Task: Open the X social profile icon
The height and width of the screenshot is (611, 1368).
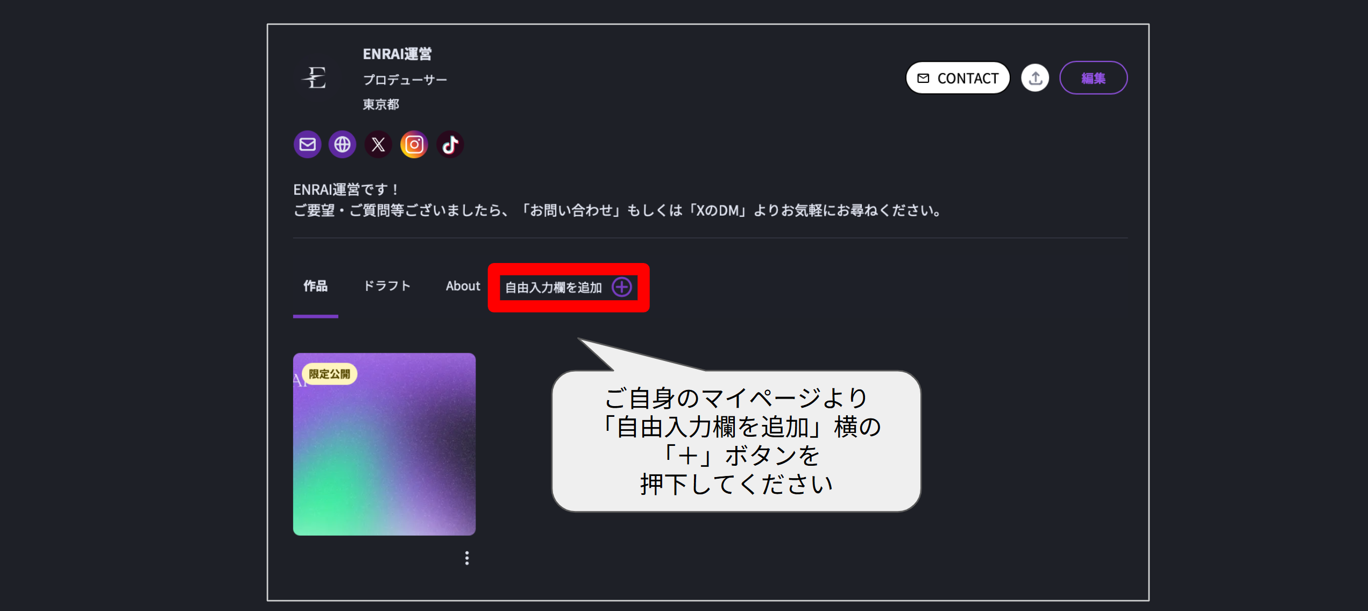Action: click(378, 144)
